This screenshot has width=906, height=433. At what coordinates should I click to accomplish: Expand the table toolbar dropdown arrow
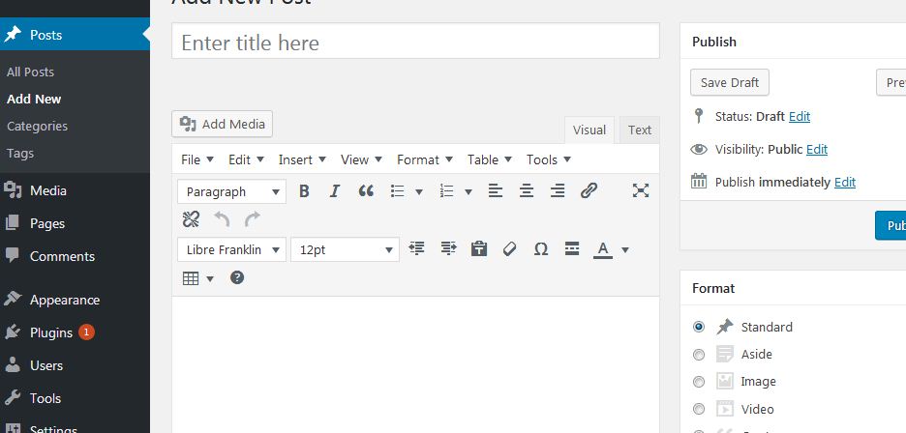[210, 279]
